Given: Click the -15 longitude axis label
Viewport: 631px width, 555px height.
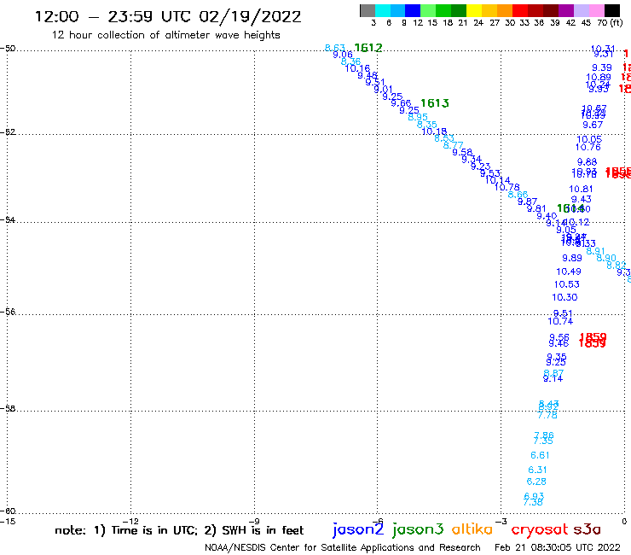Looking at the screenshot, I should point(8,522).
